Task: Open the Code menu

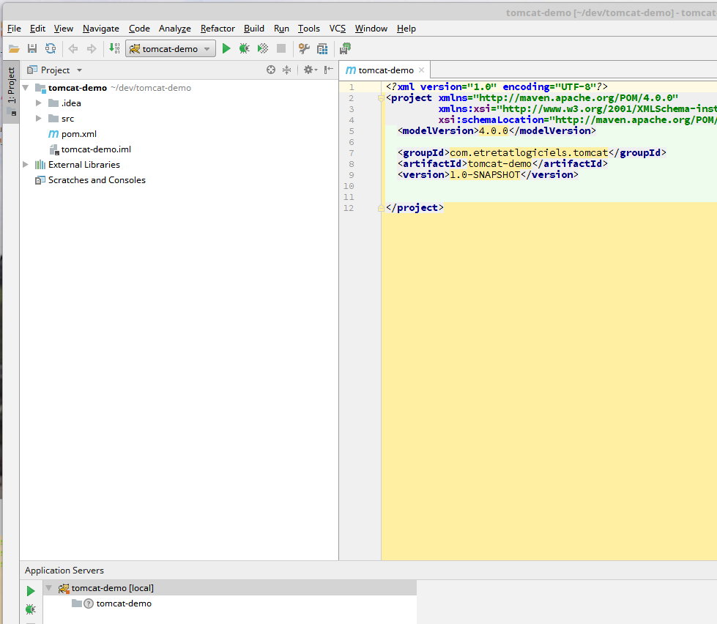Action: coord(139,29)
